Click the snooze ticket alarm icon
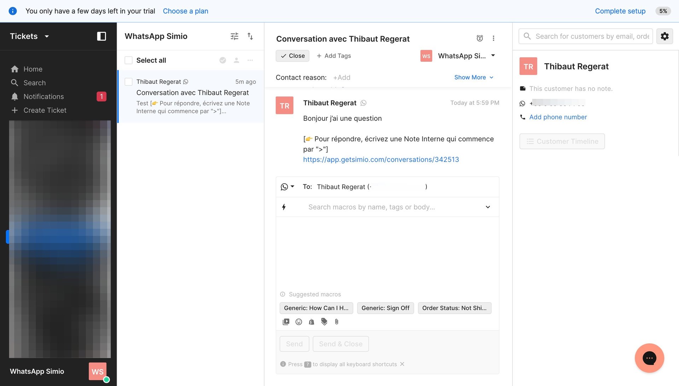This screenshot has width=679, height=386. tap(480, 38)
